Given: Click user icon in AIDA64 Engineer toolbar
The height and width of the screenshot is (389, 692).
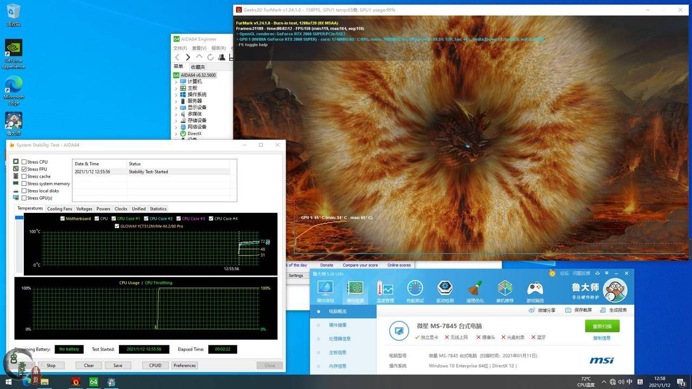Looking at the screenshot, I should point(222,57).
